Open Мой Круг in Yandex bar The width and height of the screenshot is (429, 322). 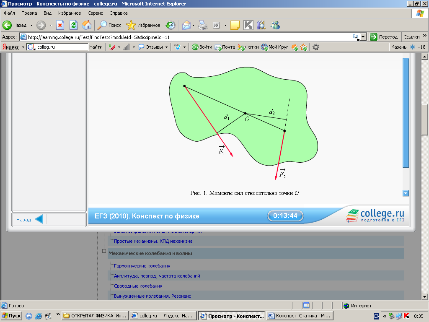[275, 47]
